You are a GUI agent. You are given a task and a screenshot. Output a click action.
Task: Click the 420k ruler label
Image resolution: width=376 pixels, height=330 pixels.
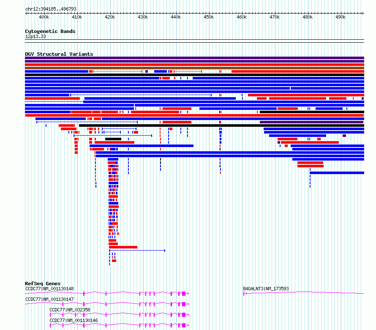(110, 17)
